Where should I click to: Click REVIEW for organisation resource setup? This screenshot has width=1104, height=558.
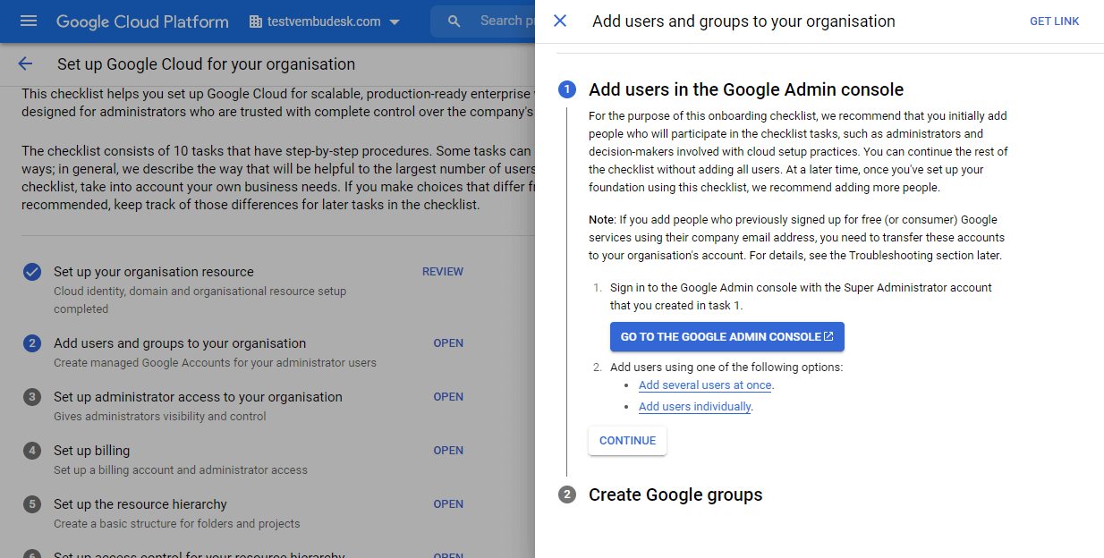point(443,272)
